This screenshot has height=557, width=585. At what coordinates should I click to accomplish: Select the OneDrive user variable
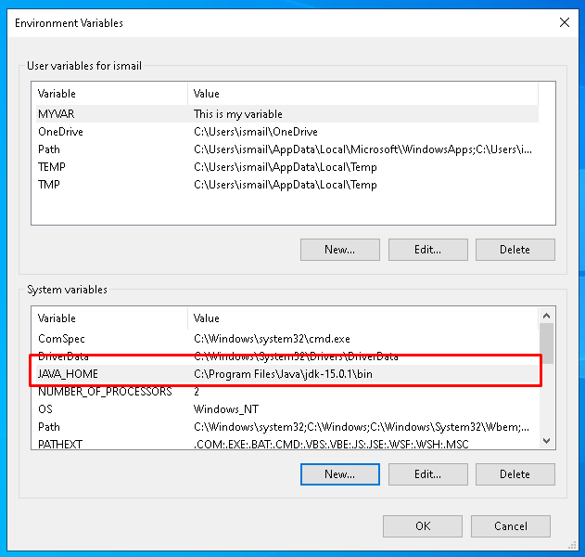286,132
